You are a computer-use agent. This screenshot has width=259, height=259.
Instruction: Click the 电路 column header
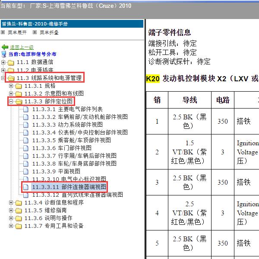click(x=223, y=100)
